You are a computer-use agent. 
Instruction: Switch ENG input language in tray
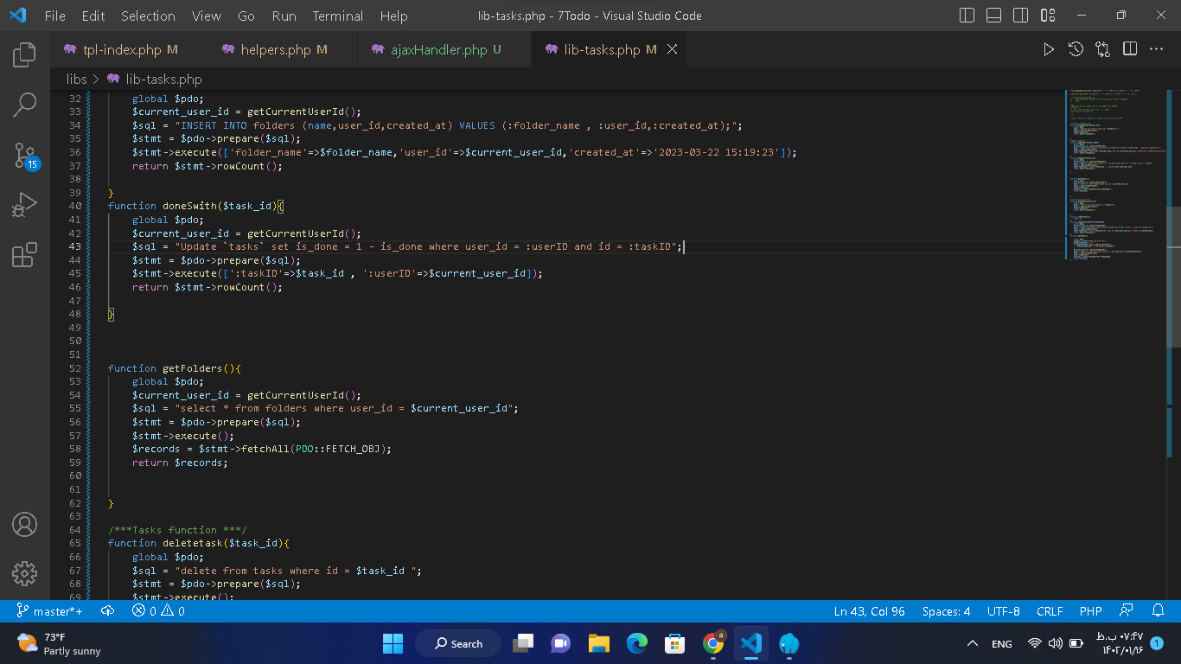tap(1002, 644)
